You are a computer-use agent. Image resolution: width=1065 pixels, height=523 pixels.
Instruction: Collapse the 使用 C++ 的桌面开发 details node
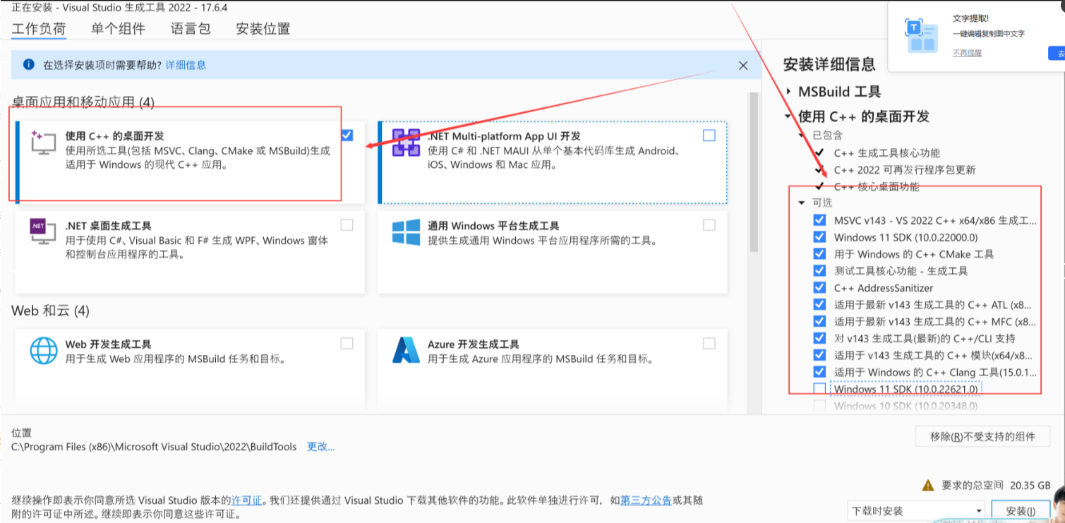(x=788, y=116)
